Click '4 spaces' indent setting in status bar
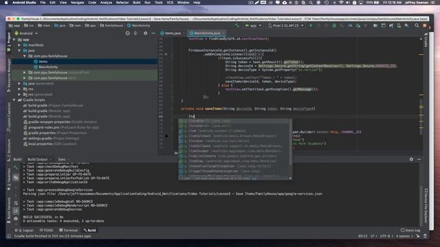This screenshot has height=247, width=440. (404, 236)
